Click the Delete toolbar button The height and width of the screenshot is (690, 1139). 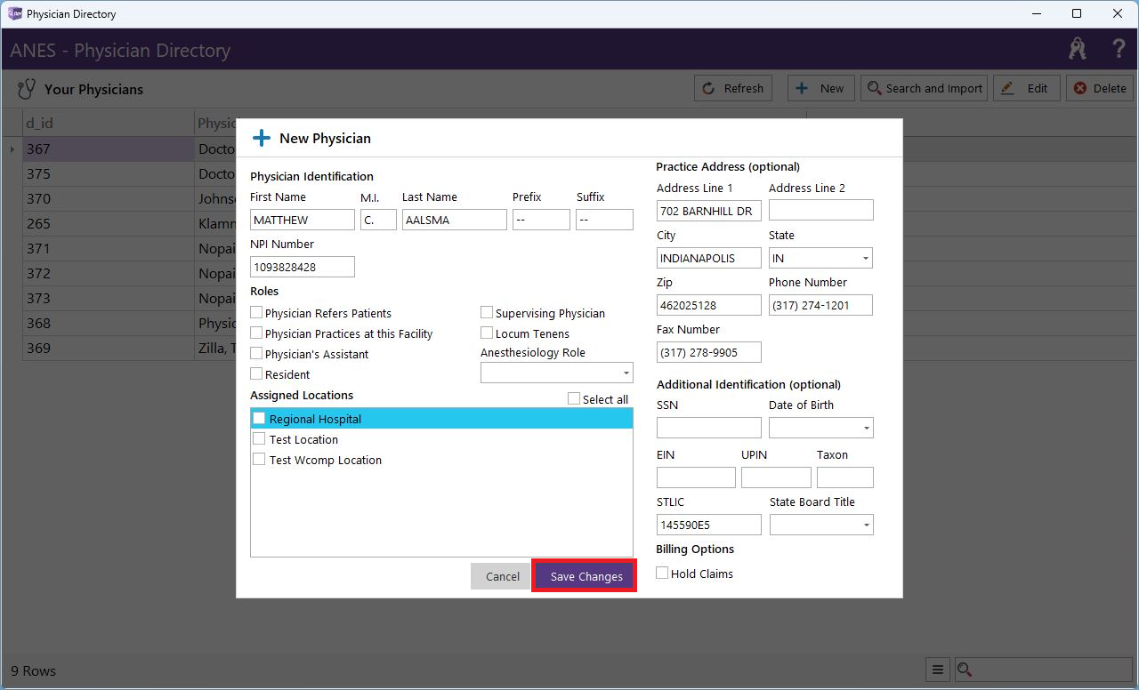point(1099,88)
